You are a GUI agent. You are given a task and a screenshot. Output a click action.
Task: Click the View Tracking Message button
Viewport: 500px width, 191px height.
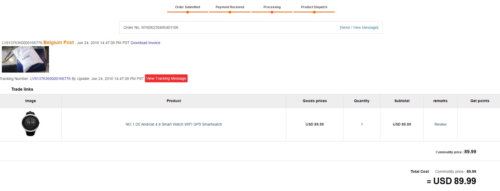point(166,78)
